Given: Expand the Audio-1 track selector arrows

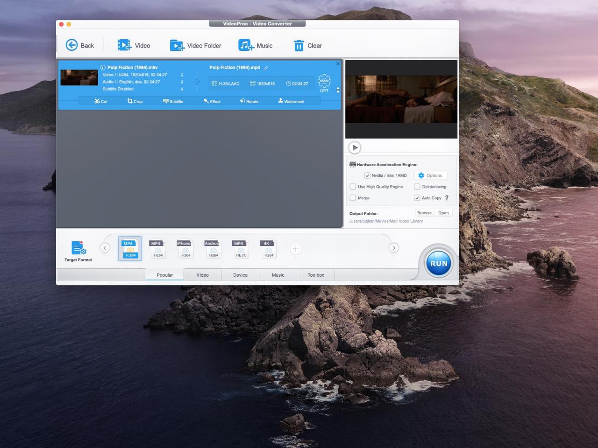Looking at the screenshot, I should pos(182,82).
